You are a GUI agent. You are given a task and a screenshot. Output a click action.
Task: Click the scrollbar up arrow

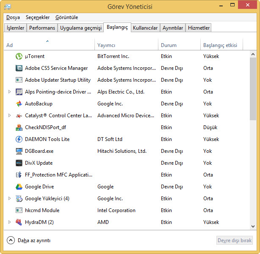[253, 54]
